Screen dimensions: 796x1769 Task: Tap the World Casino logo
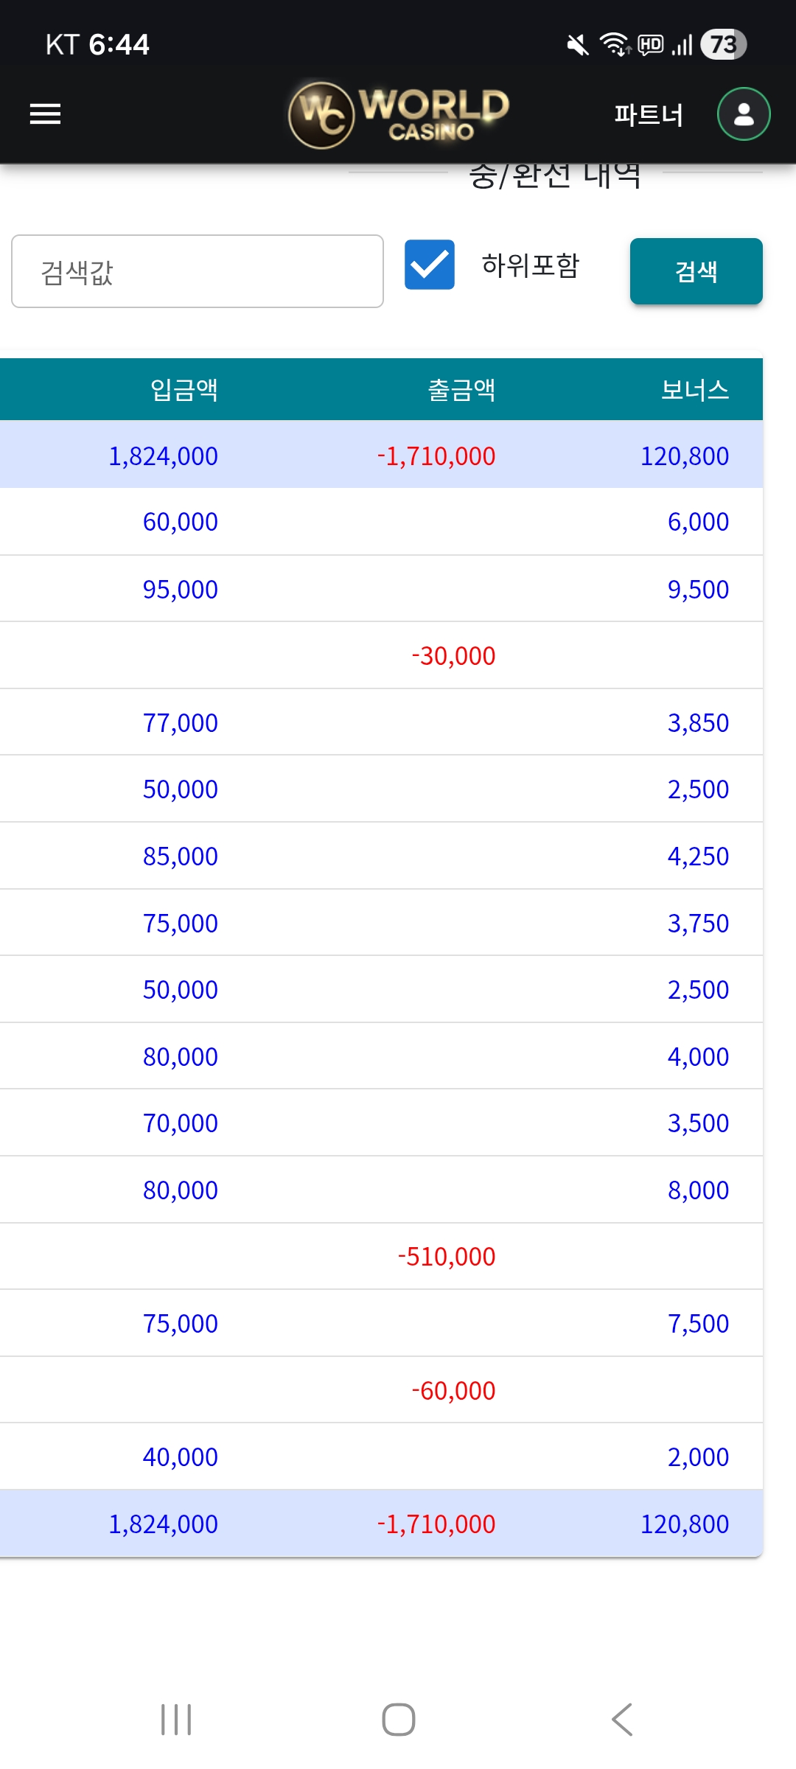click(399, 114)
